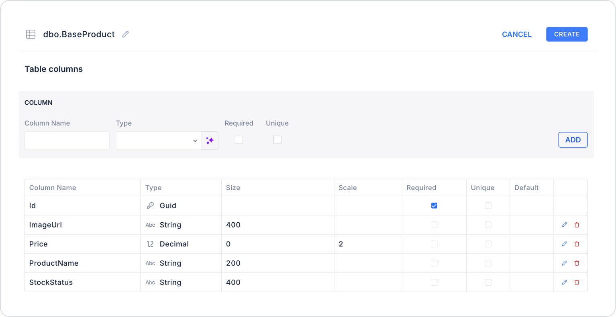The width and height of the screenshot is (616, 317).
Task: Click the Column Name table header
Action: click(x=53, y=188)
